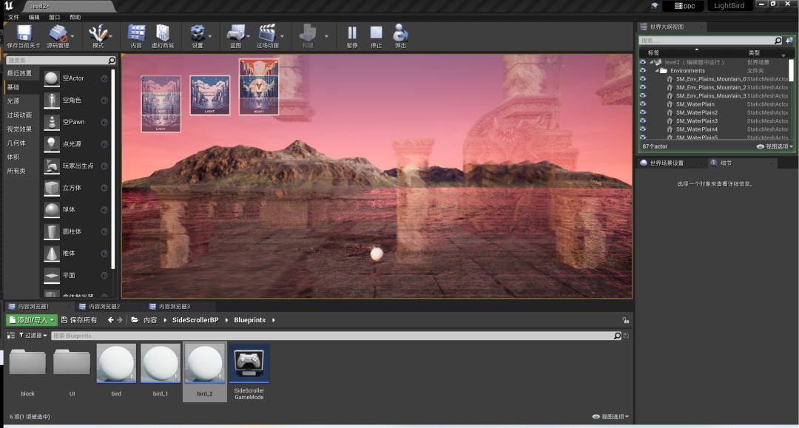Open the 视图选项 dropdown in World Outliner
This screenshot has width=799, height=428.
click(775, 146)
